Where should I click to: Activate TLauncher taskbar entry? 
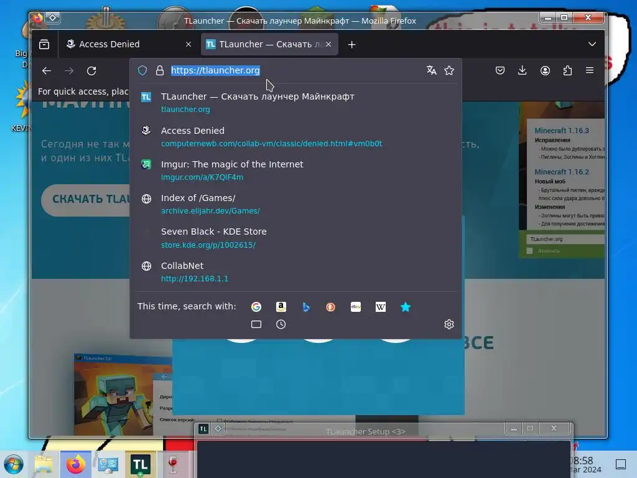[x=140, y=464]
